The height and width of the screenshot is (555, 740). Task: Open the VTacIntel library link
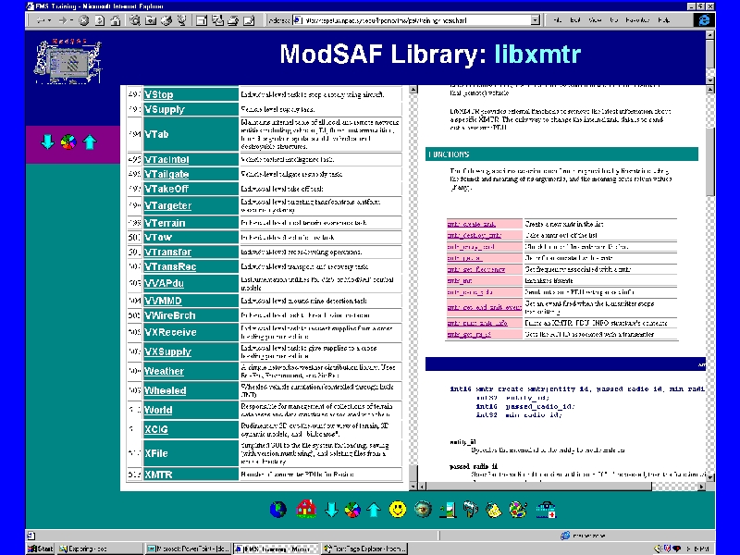click(x=166, y=159)
